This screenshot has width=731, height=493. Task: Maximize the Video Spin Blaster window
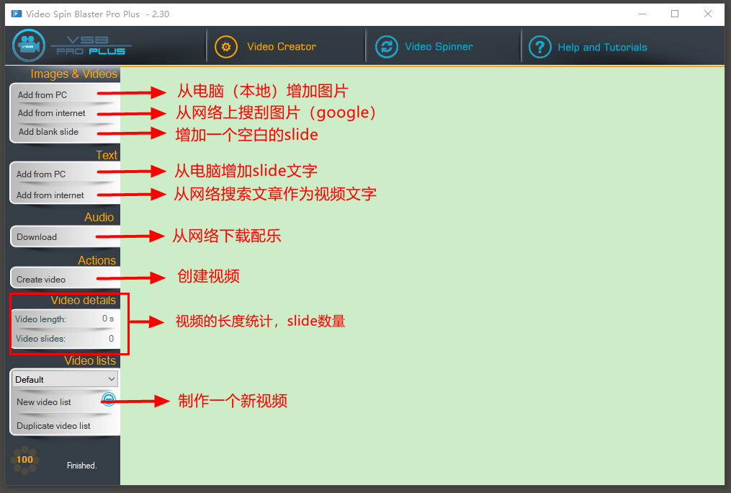675,14
